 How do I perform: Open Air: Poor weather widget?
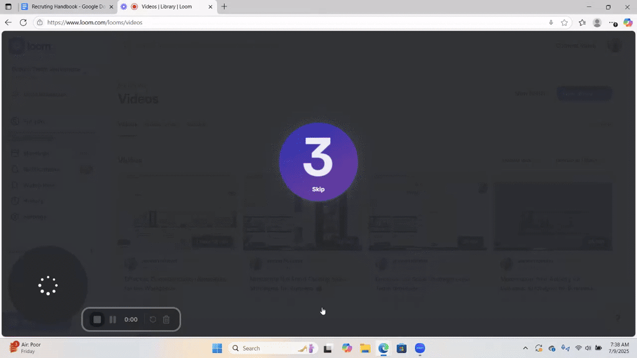click(25, 348)
